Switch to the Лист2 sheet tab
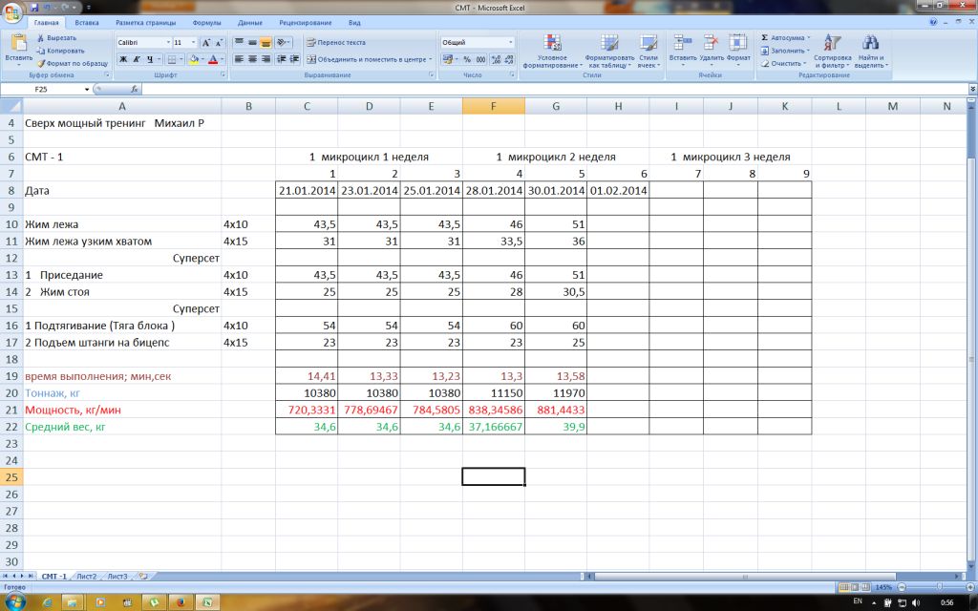Viewport: 978px width, 611px height. click(x=87, y=577)
